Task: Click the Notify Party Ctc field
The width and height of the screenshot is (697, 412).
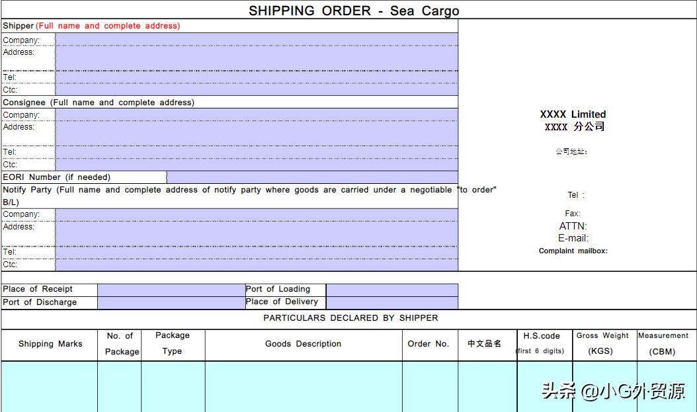Action: point(257,265)
